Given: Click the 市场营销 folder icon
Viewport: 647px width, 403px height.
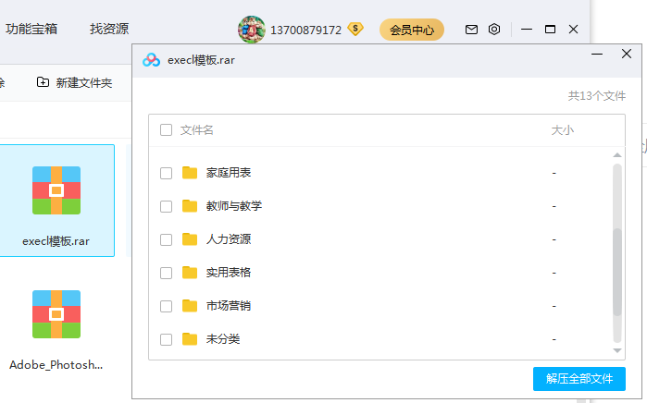Looking at the screenshot, I should (191, 306).
